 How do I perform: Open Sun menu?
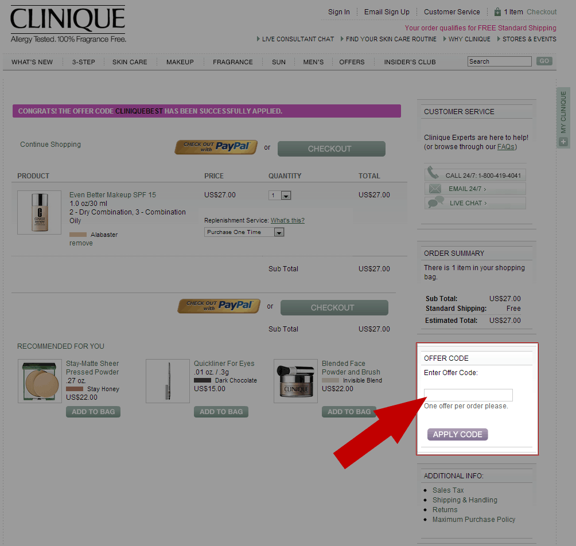point(279,62)
